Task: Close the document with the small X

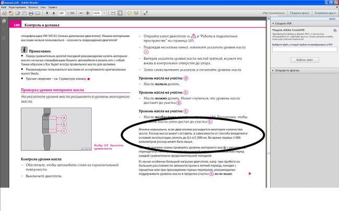Action: coord(337,7)
